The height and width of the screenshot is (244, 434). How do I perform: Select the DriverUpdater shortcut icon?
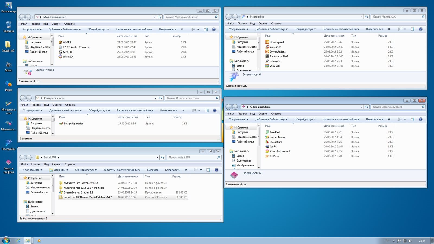267,52
